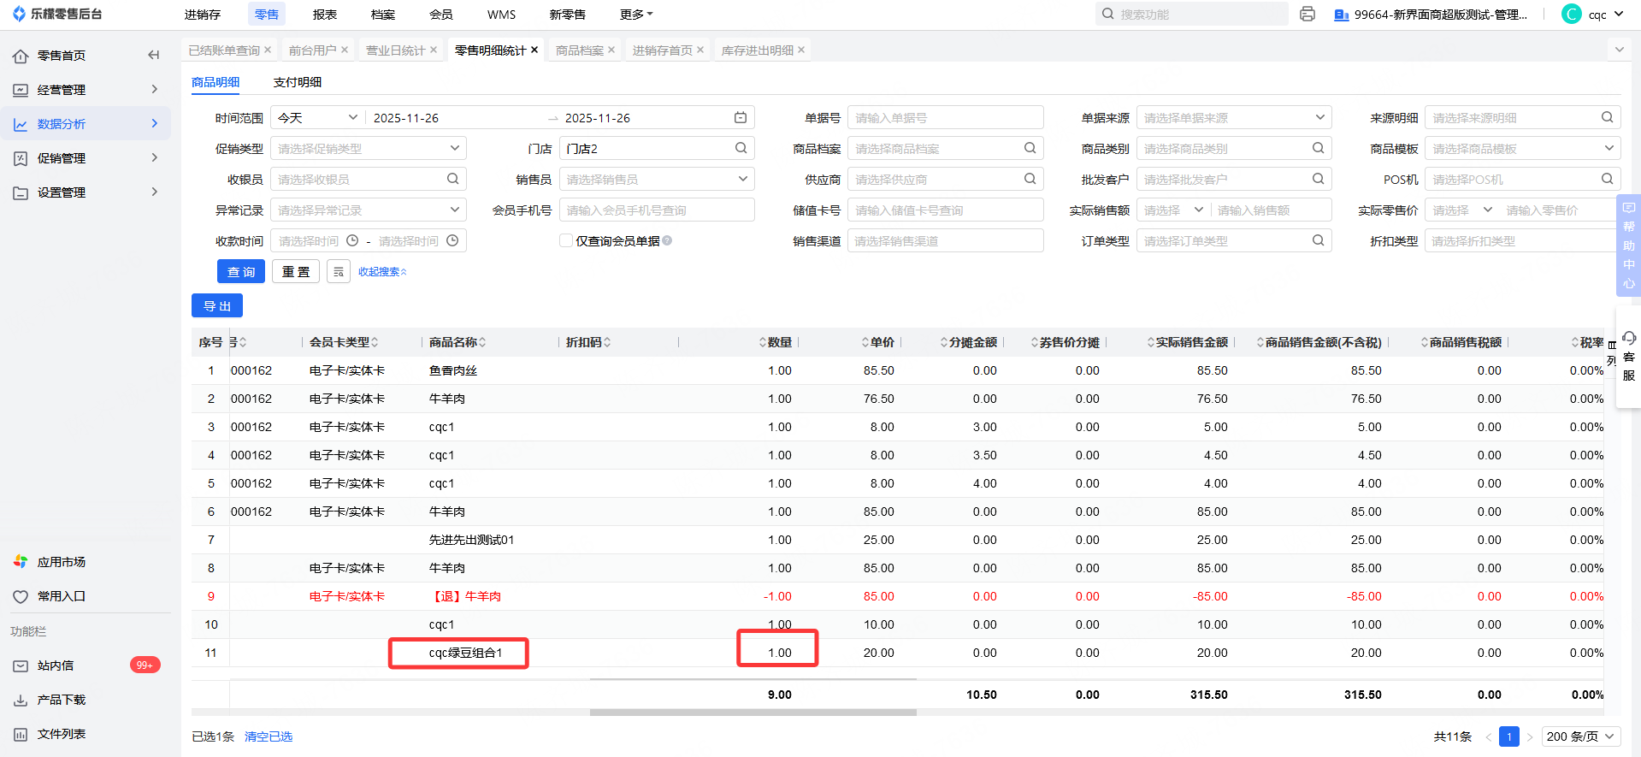Collapse the left sidebar menu
Image resolution: width=1641 pixels, height=757 pixels.
click(154, 56)
